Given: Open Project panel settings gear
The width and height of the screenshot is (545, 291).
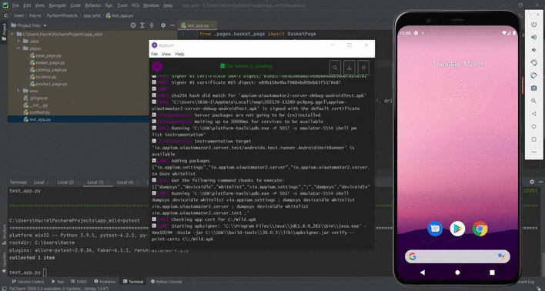Looking at the screenshot, I should (163, 25).
